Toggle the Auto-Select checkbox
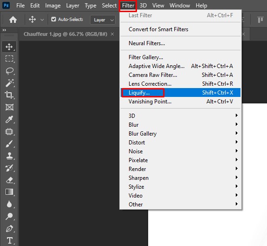 pyautogui.click(x=54, y=19)
